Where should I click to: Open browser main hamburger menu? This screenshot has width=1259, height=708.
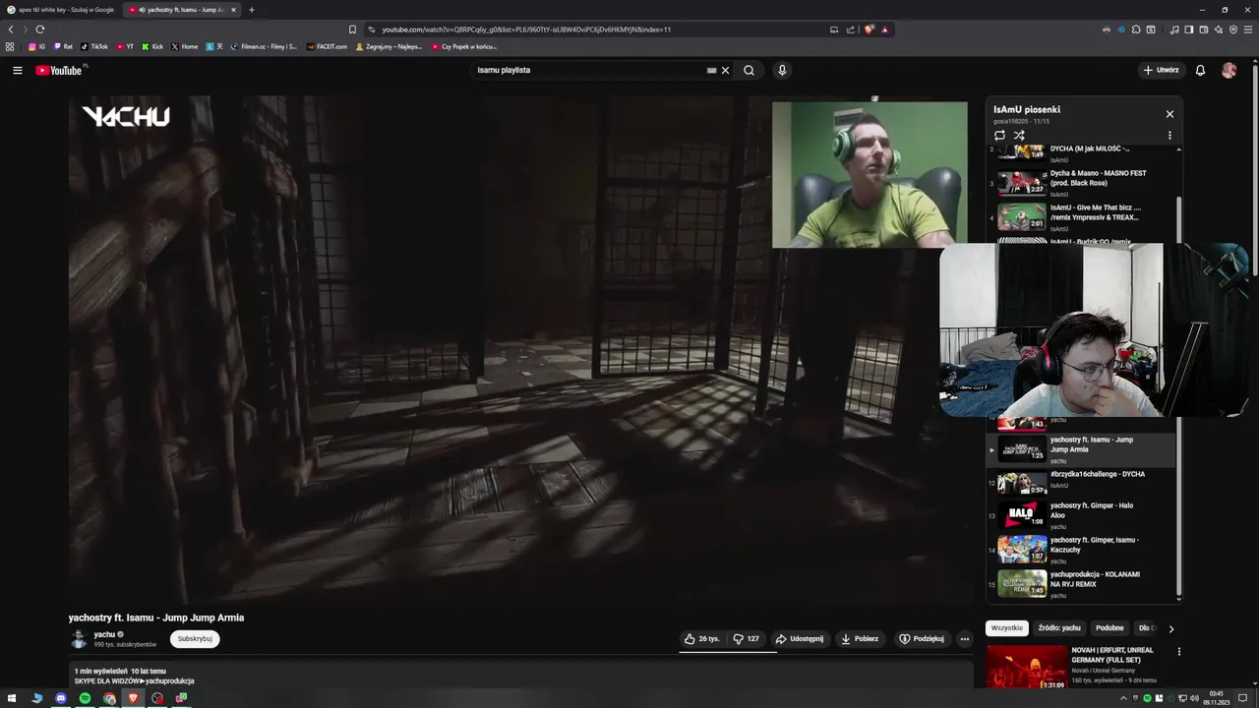coord(1248,29)
